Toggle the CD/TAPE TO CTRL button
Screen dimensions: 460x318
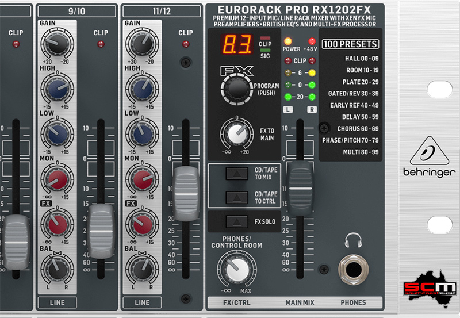pyautogui.click(x=237, y=197)
